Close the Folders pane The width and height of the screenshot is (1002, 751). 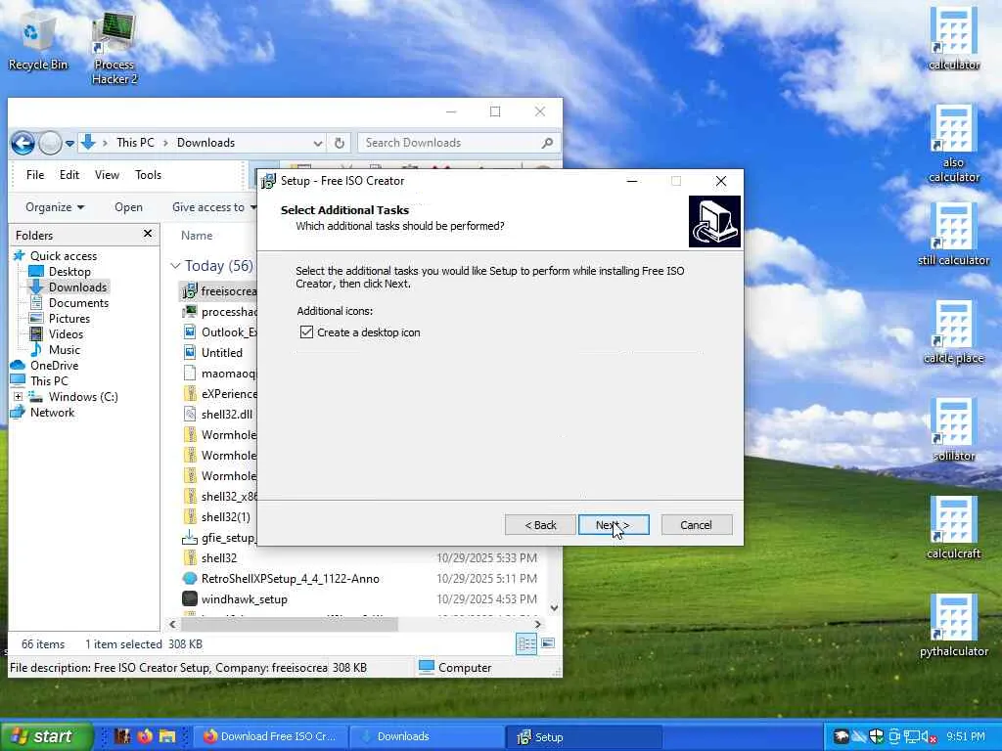148,234
